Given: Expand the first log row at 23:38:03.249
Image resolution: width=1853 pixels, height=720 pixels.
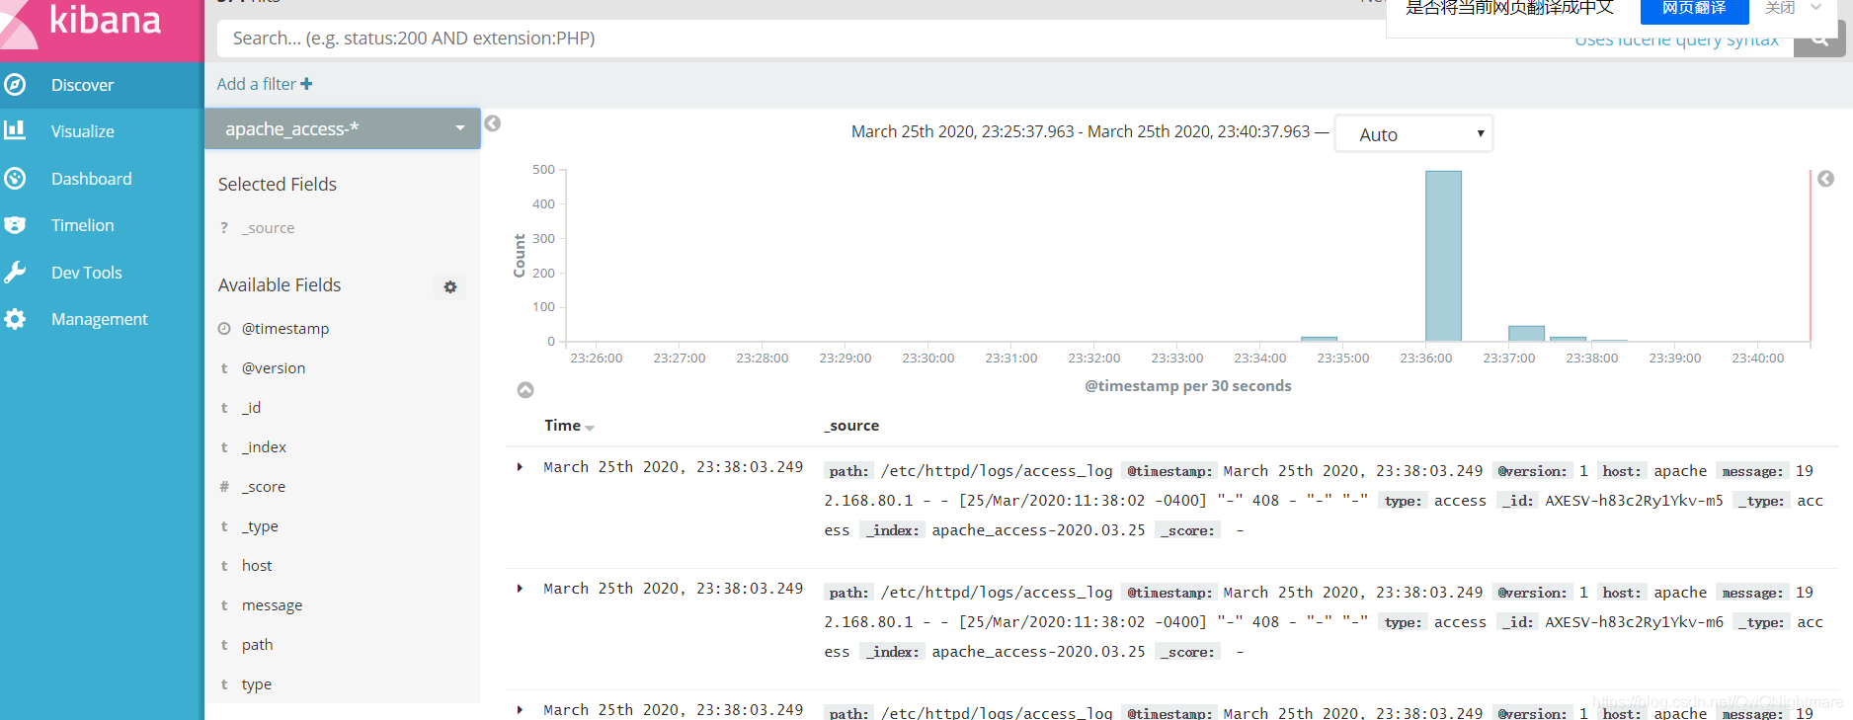Looking at the screenshot, I should coord(520,467).
